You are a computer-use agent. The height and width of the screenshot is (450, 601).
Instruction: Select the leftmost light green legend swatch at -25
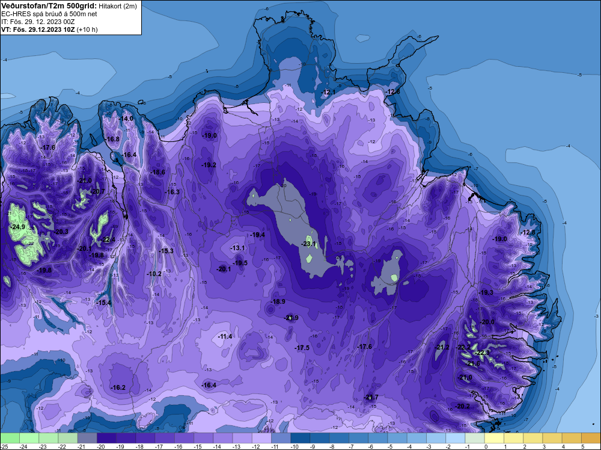(x=10, y=438)
